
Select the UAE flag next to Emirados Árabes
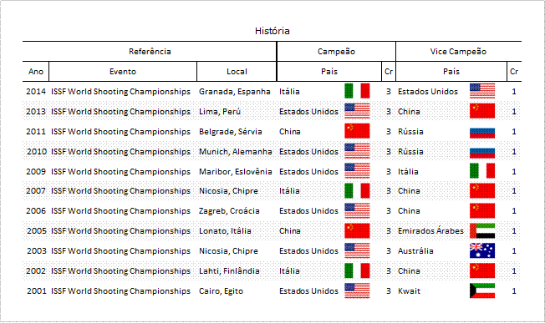pyautogui.click(x=482, y=230)
